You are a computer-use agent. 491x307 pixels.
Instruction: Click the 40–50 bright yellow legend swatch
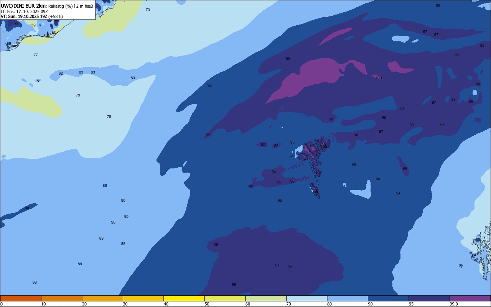(184, 298)
